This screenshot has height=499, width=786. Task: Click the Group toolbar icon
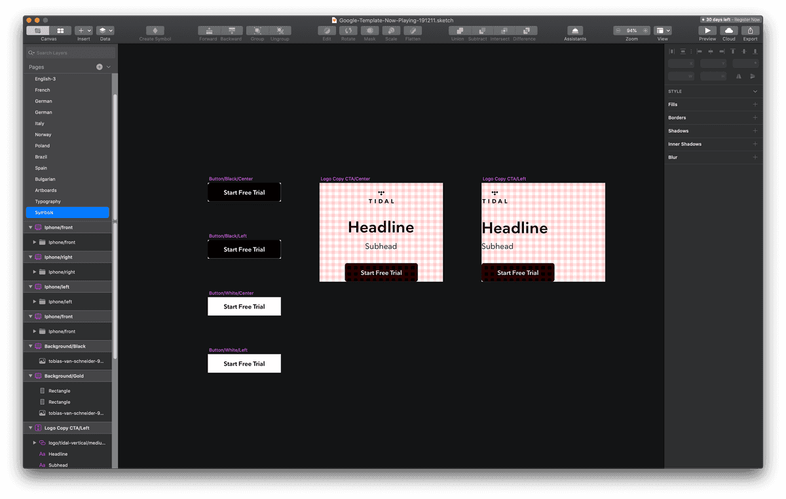pyautogui.click(x=257, y=31)
